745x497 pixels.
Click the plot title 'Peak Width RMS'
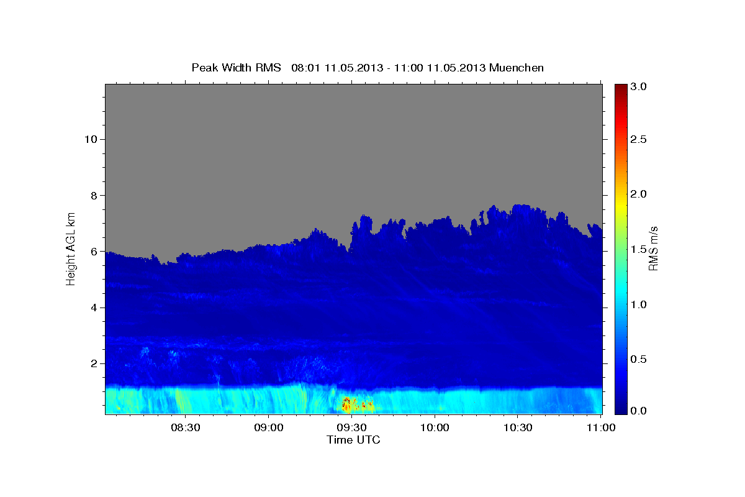236,67
